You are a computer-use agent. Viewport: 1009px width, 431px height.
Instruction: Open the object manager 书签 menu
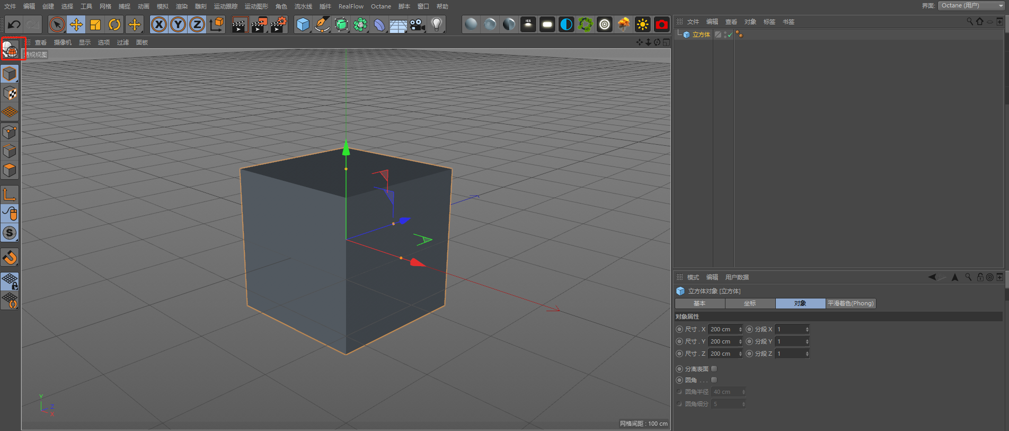[789, 22]
